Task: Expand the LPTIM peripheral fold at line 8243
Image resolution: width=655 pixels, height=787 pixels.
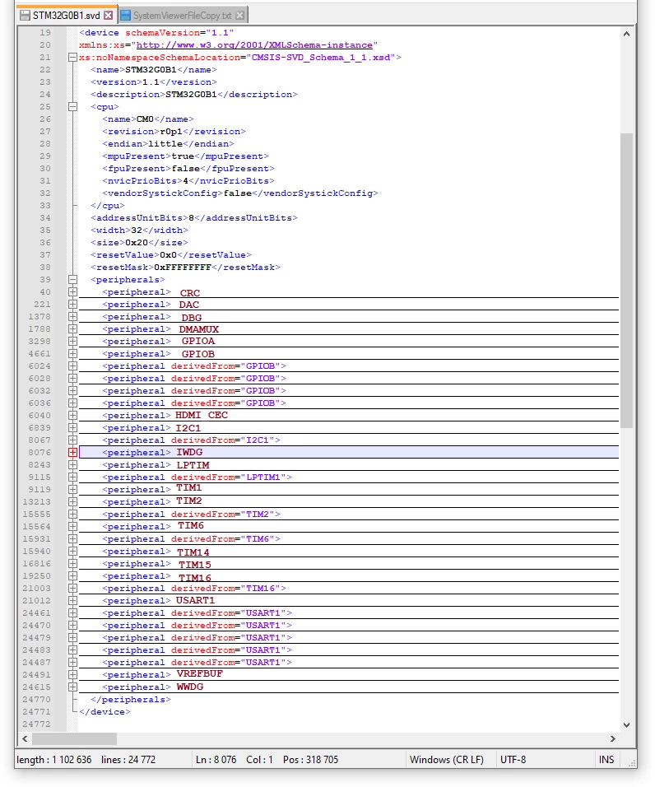Action: click(72, 465)
